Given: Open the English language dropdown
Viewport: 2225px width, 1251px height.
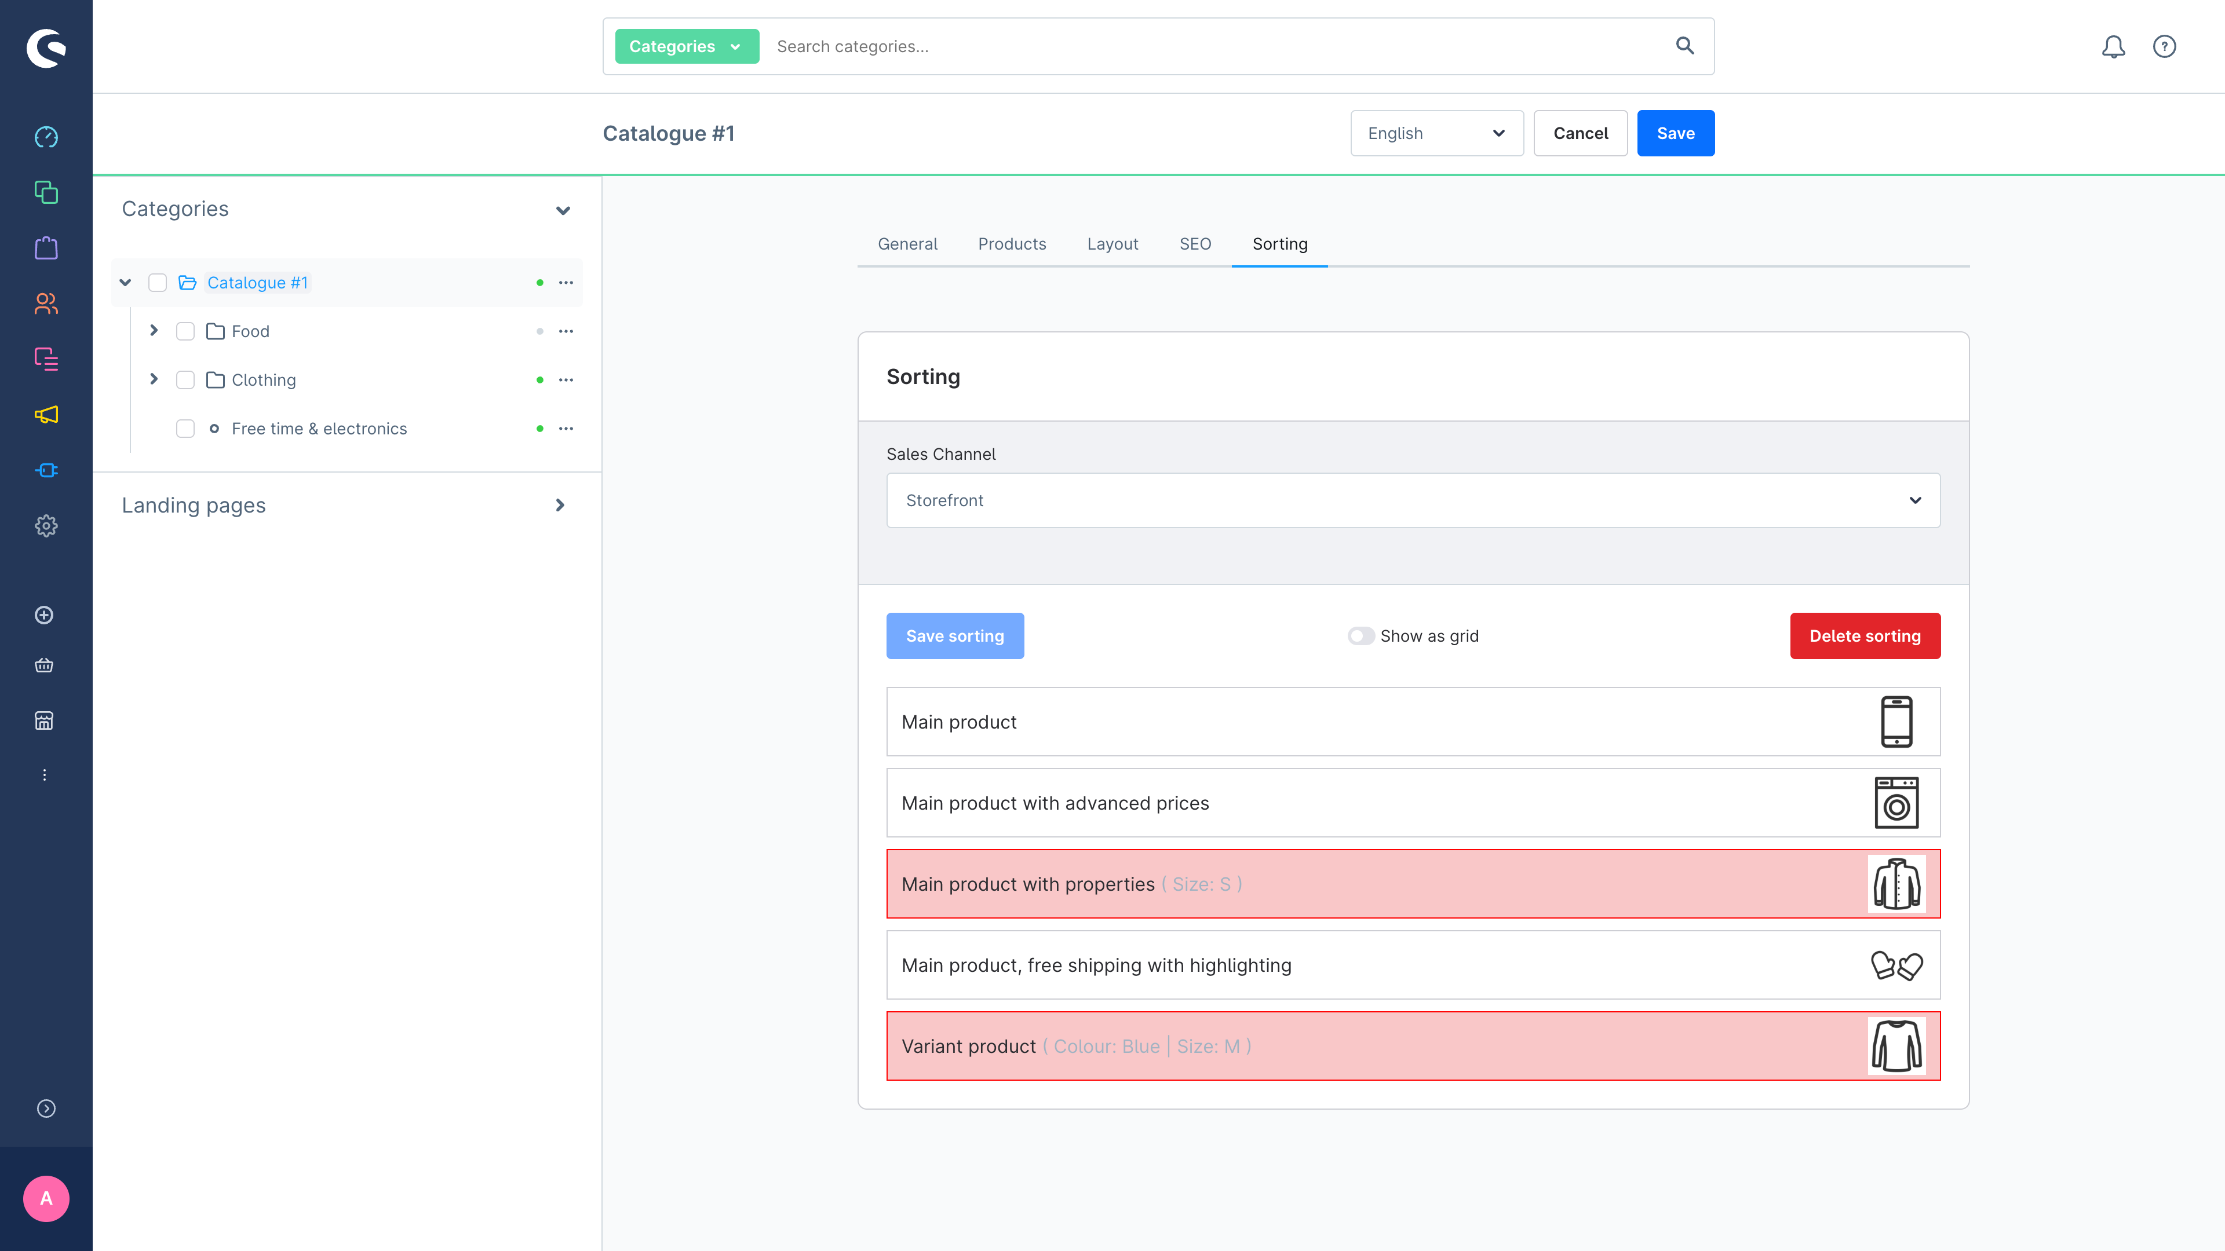Looking at the screenshot, I should coord(1436,133).
